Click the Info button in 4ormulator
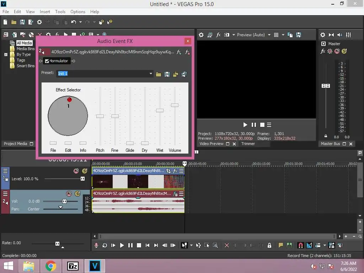Screen dimensions: 364x273 pos(83,143)
